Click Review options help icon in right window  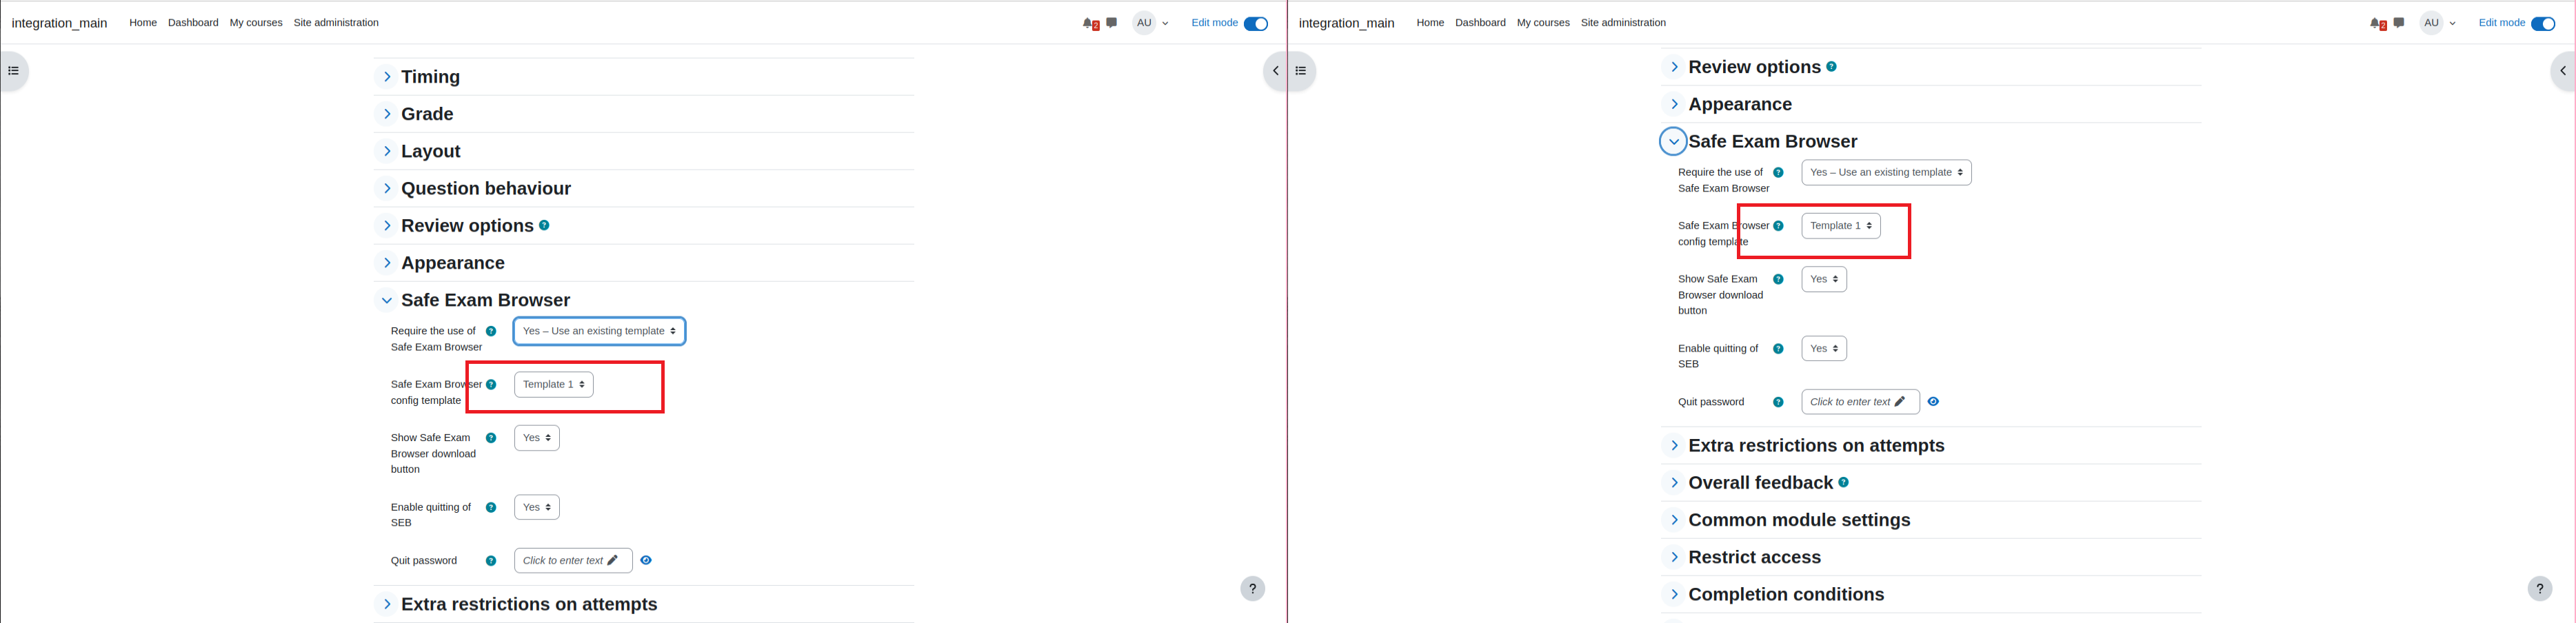pyautogui.click(x=1831, y=66)
